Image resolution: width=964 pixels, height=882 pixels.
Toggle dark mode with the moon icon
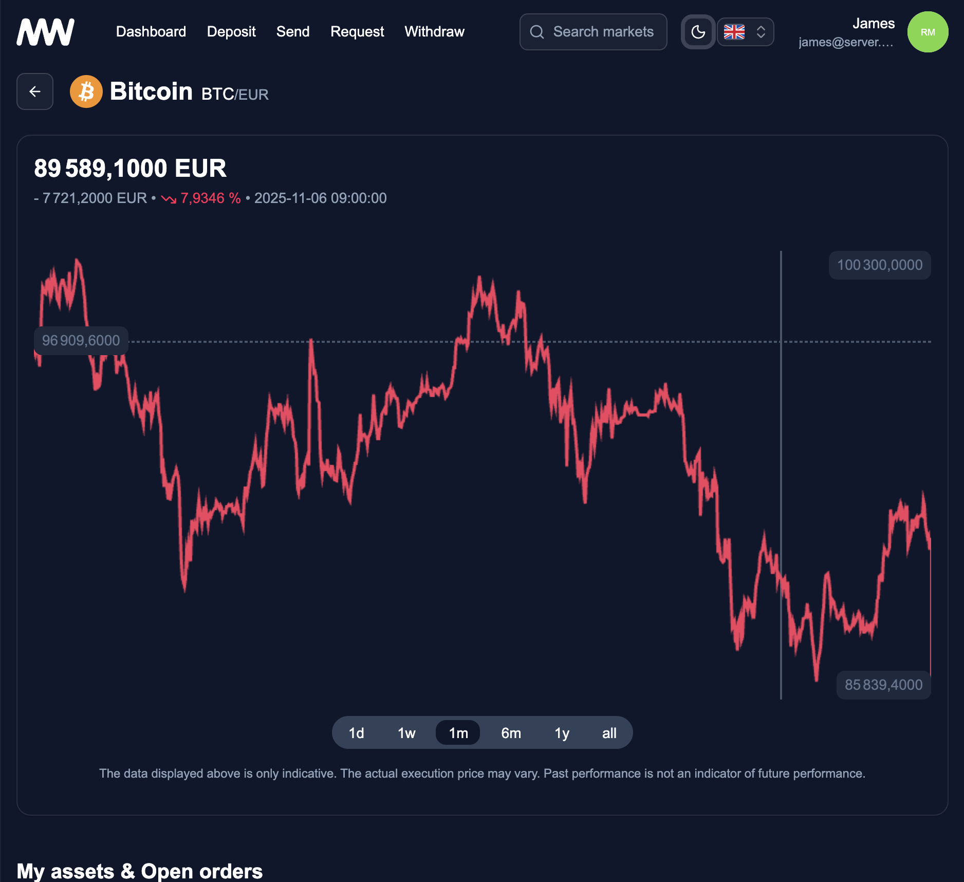697,31
